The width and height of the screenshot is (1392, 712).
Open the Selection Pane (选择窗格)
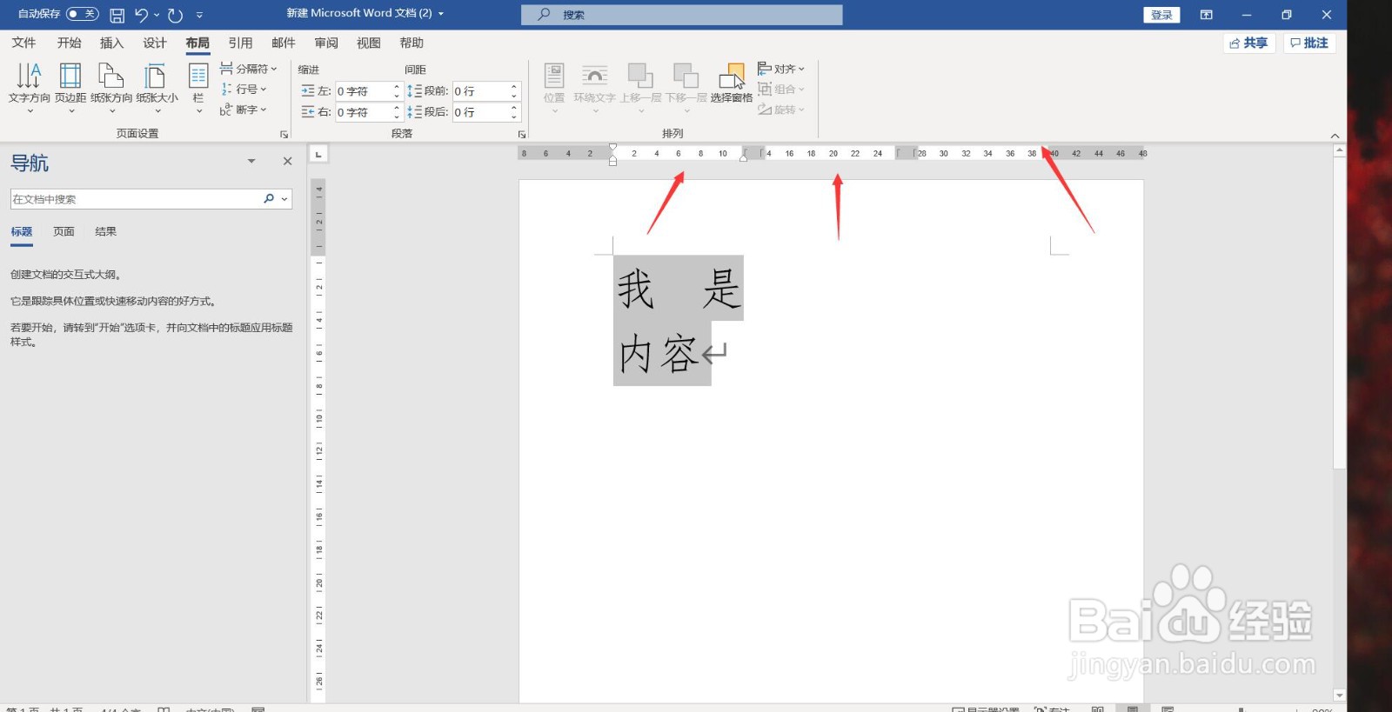[732, 83]
